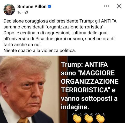Screen dimensions: 125x123
Task: Open the 1d post timestamp
Action: [x=19, y=12]
